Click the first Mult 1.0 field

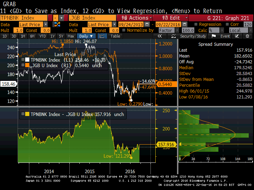tap(18, 30)
